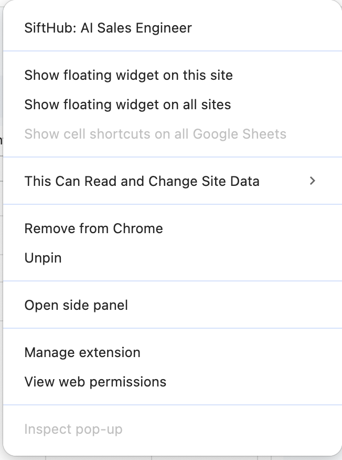Image resolution: width=342 pixels, height=460 pixels.
Task: Choose Manage extension
Action: [x=82, y=352]
